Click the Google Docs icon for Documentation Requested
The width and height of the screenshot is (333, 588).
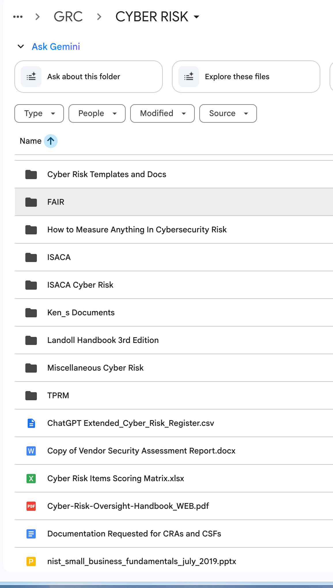tap(31, 534)
